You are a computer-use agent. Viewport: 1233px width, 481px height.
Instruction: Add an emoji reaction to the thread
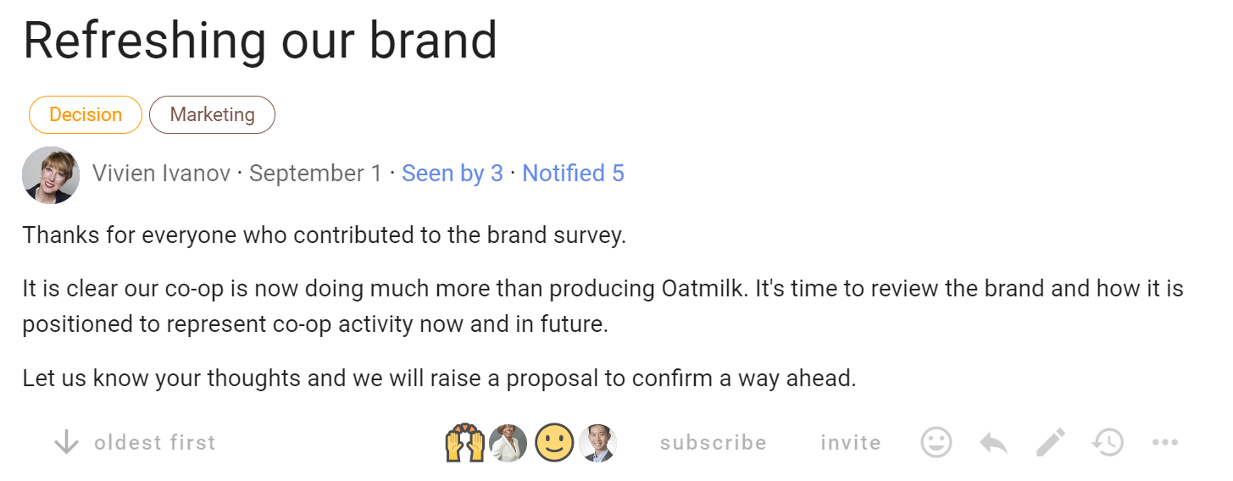coord(936,442)
